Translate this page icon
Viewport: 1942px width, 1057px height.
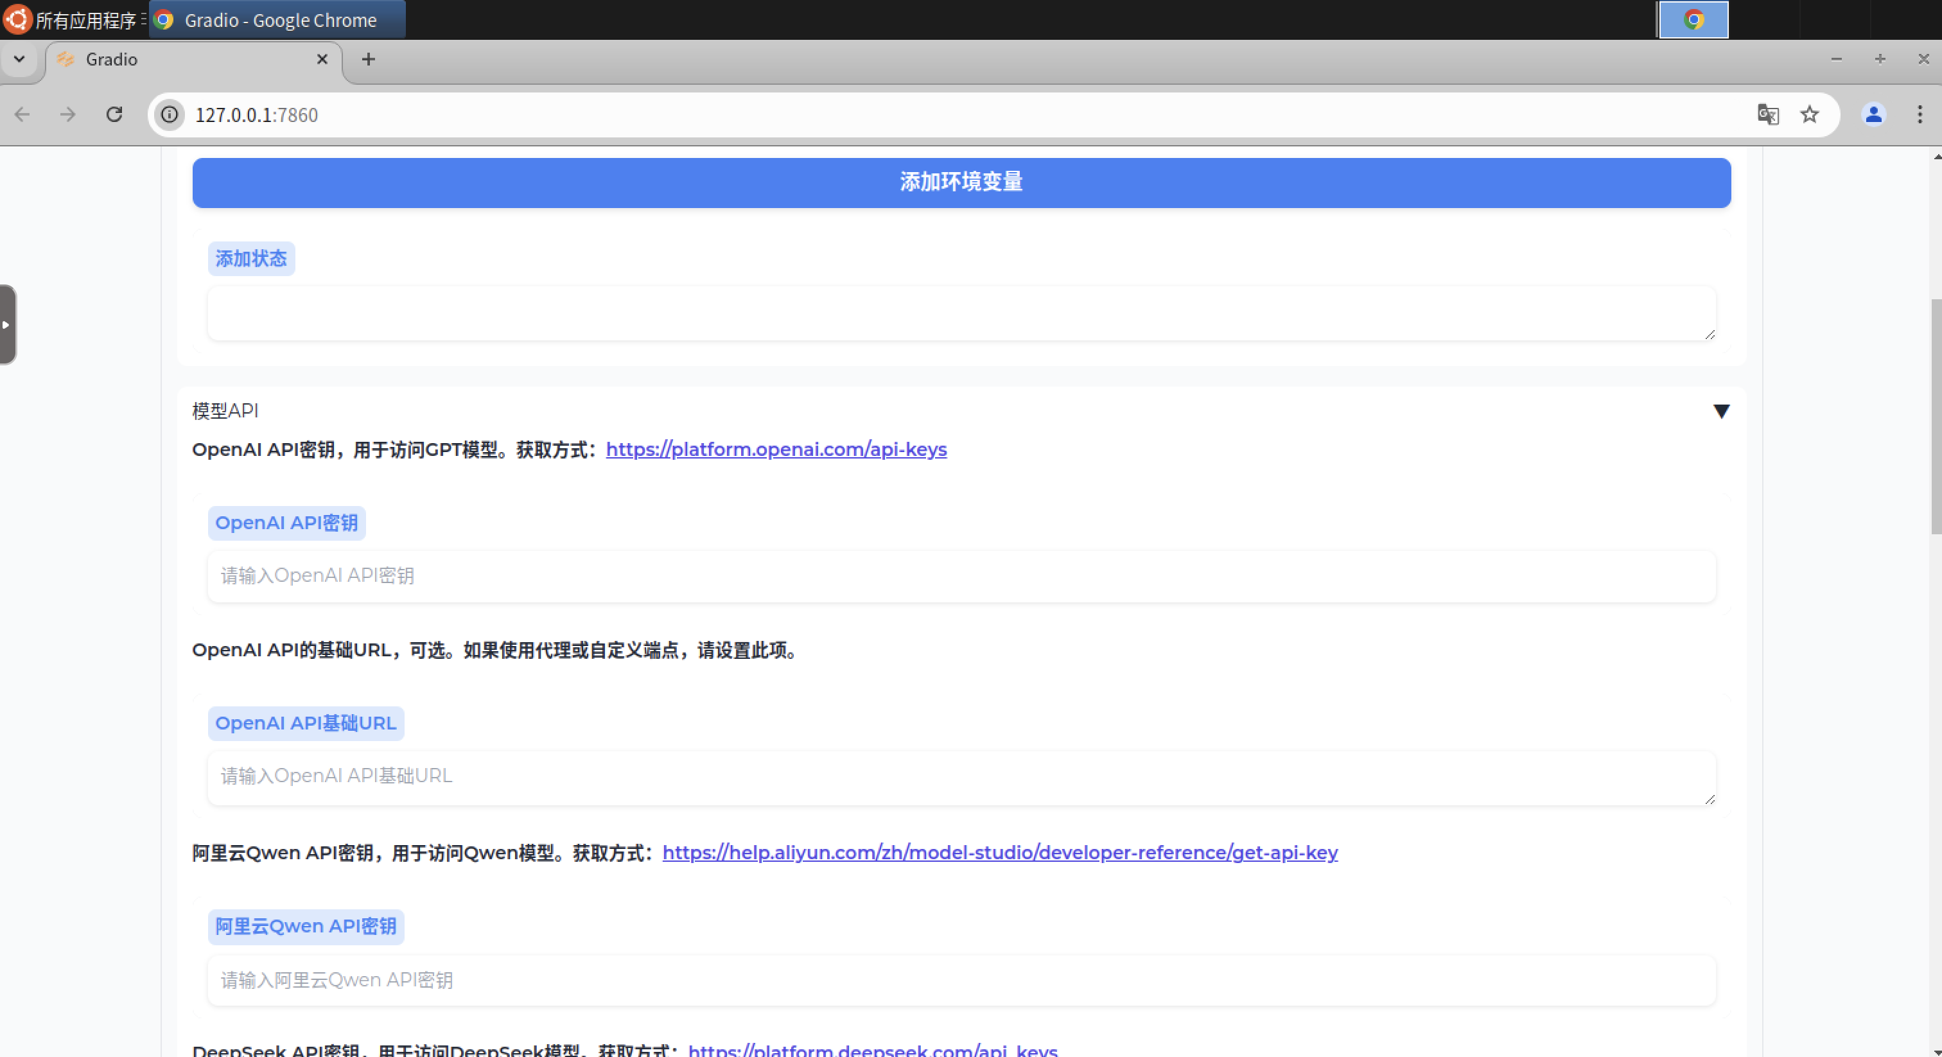[1768, 114]
